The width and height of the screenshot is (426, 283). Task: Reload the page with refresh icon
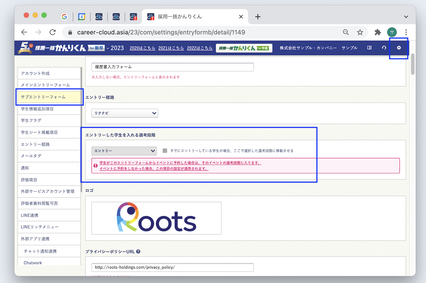pyautogui.click(x=52, y=32)
